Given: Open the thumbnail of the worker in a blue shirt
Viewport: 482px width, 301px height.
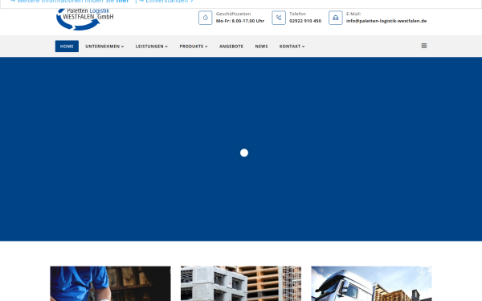Looking at the screenshot, I should 110,283.
